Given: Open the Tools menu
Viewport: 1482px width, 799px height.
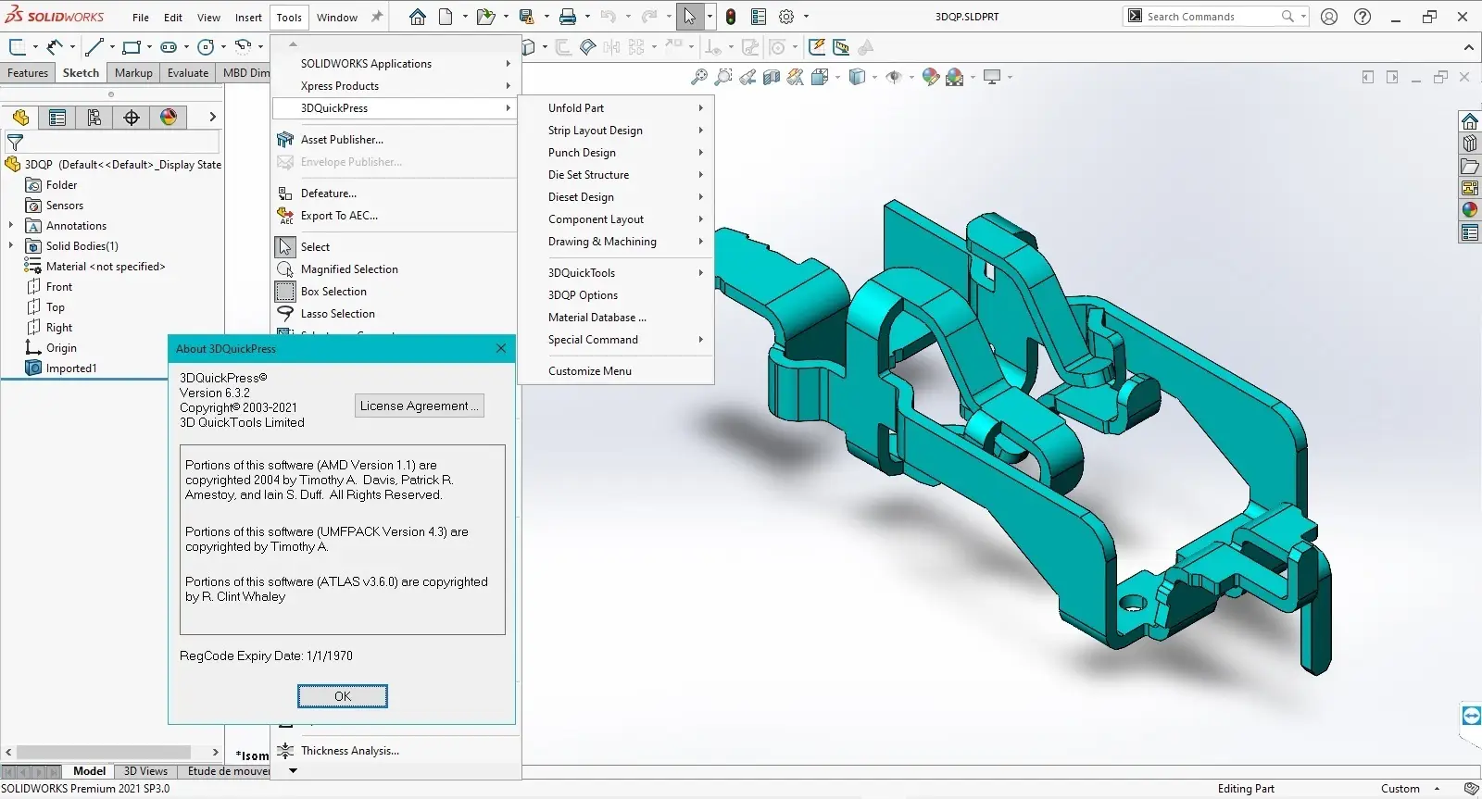Looking at the screenshot, I should [x=289, y=17].
